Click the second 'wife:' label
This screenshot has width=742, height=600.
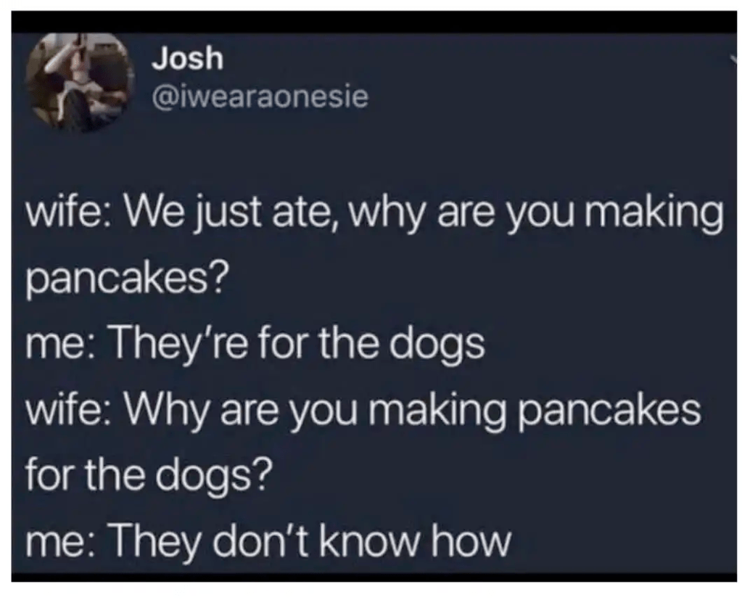click(69, 410)
